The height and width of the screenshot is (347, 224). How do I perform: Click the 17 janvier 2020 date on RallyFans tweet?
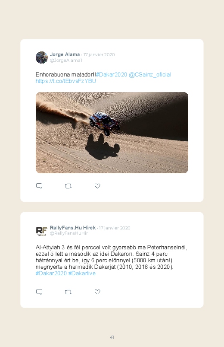pos(115,228)
